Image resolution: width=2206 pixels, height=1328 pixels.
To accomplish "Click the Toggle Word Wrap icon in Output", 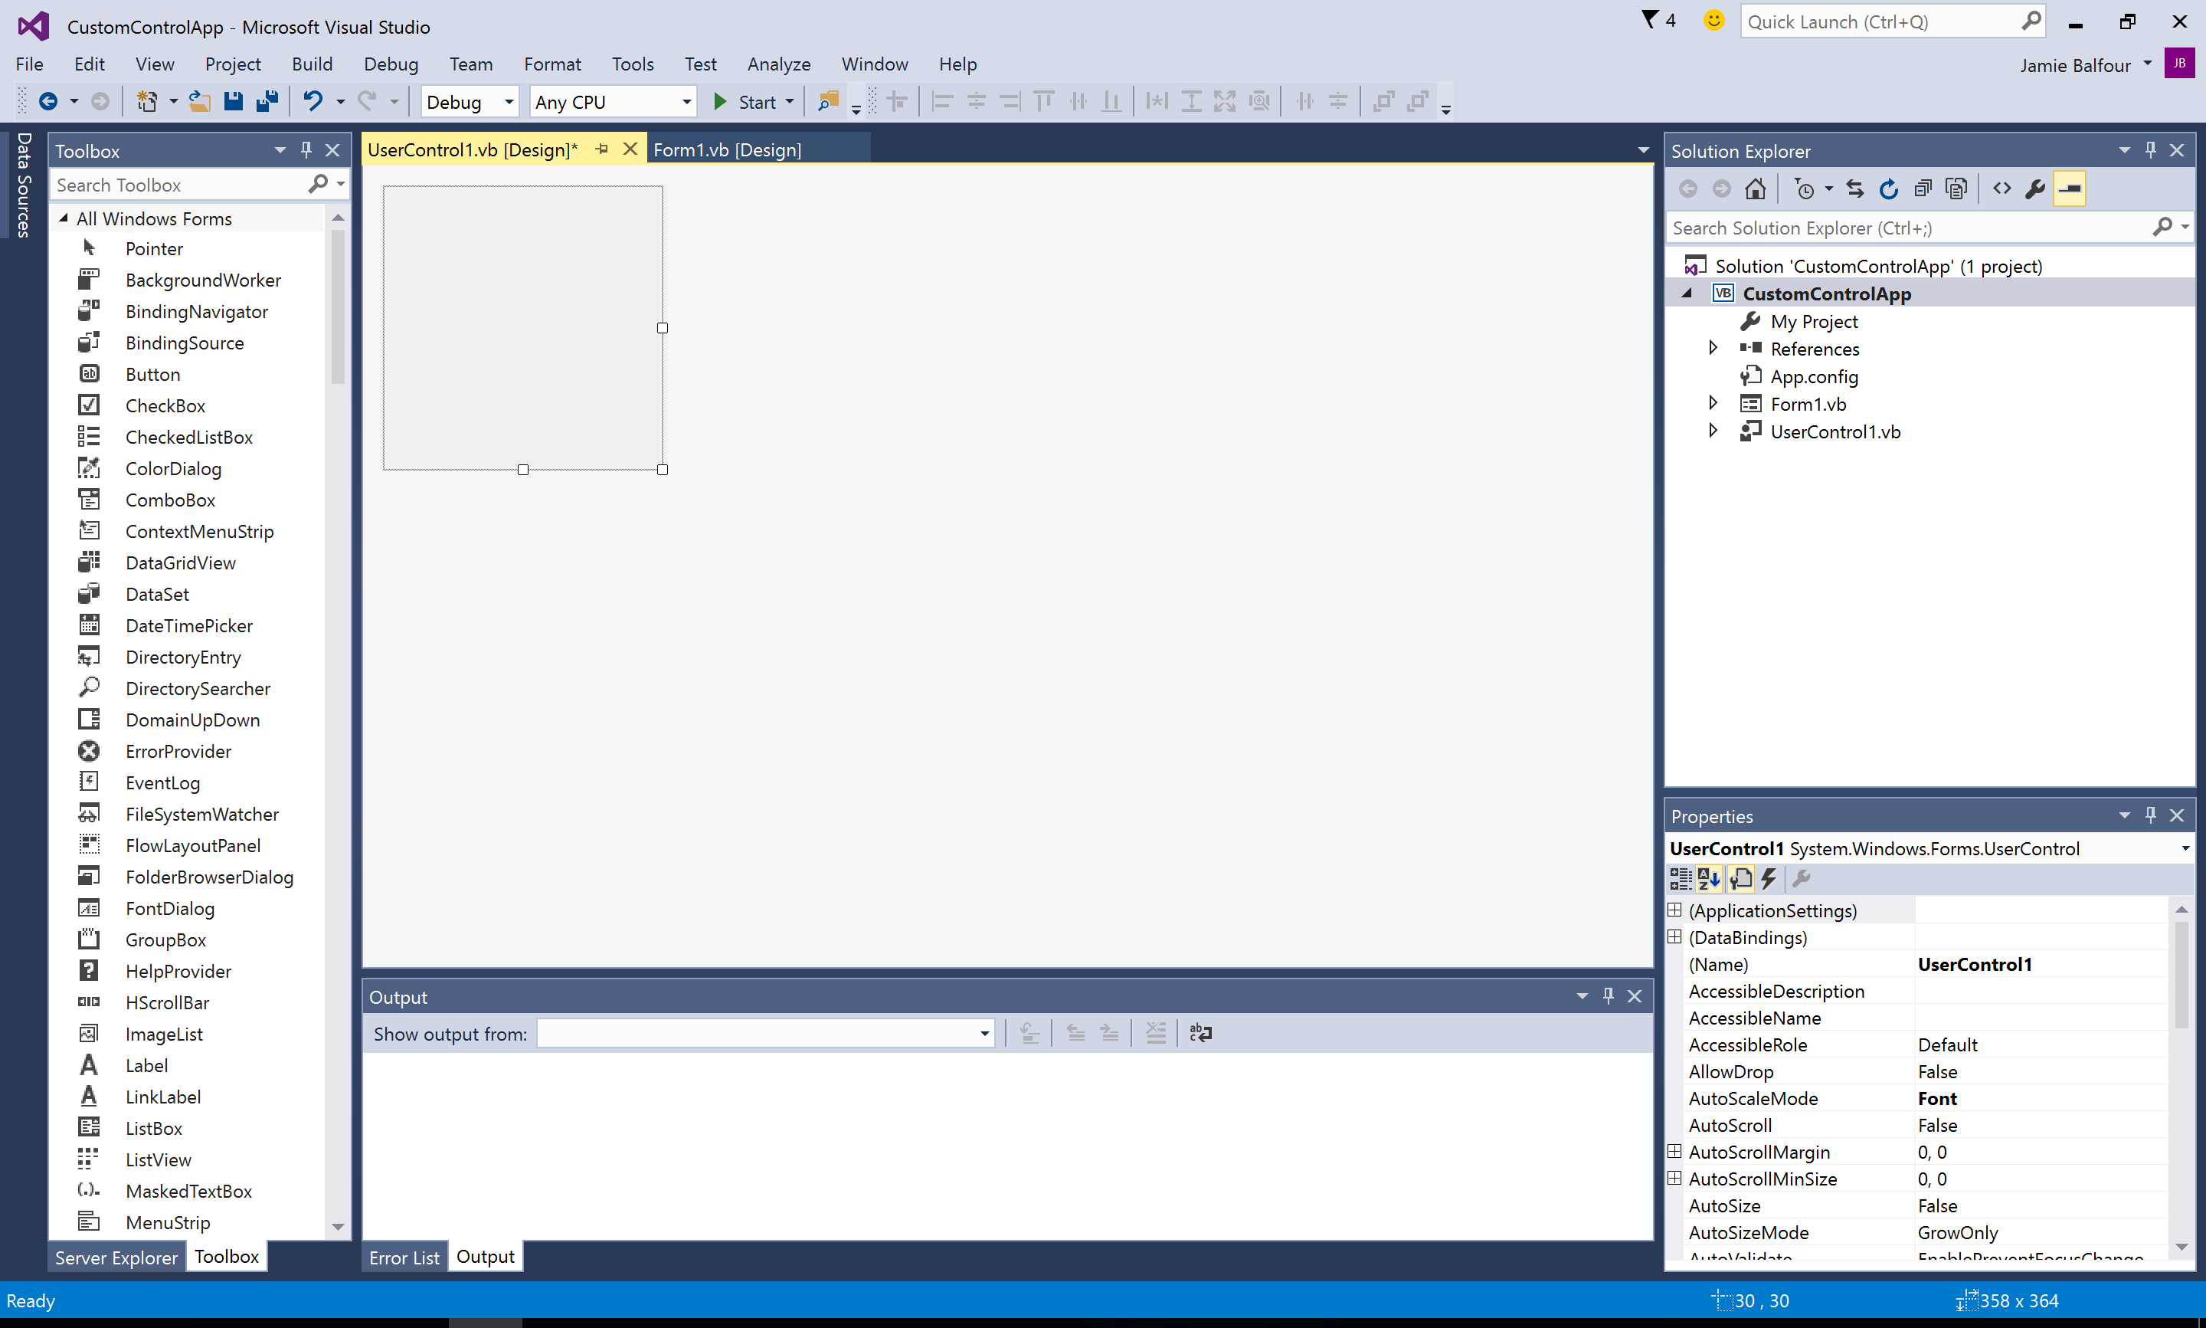I will [x=1201, y=1034].
